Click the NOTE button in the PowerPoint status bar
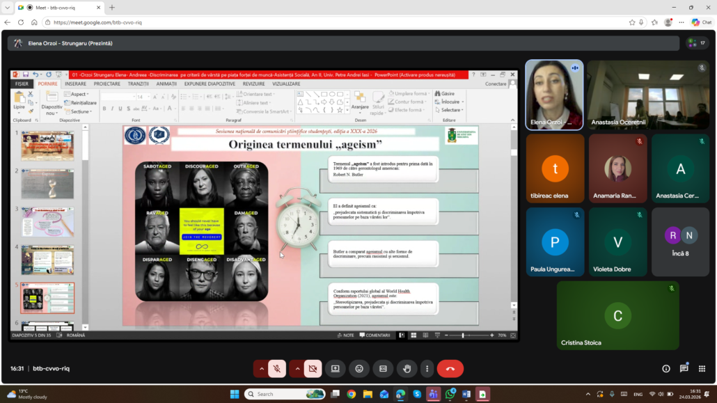717x403 pixels. [x=346, y=335]
